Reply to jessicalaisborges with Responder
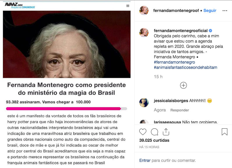This screenshot has width=232, height=168. [180, 110]
